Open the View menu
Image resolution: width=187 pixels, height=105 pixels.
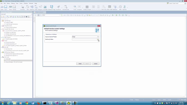pos(17,3)
